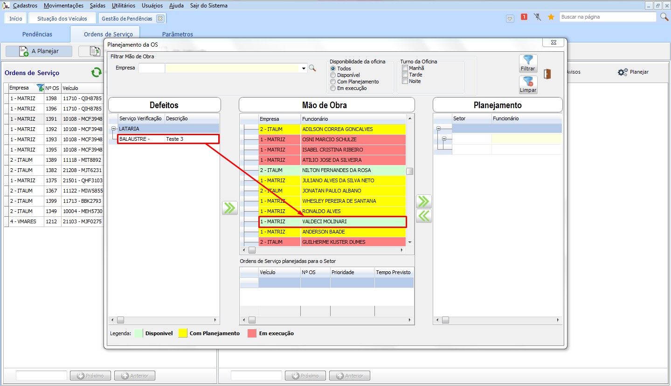The height and width of the screenshot is (386, 671).
Task: Open the Movimentações menu
Action: pos(64,6)
